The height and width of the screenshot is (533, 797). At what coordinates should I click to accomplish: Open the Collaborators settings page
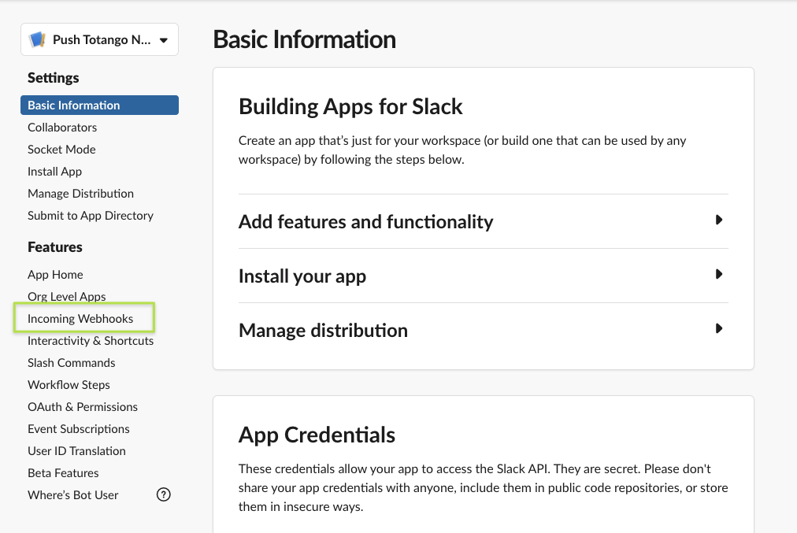62,128
